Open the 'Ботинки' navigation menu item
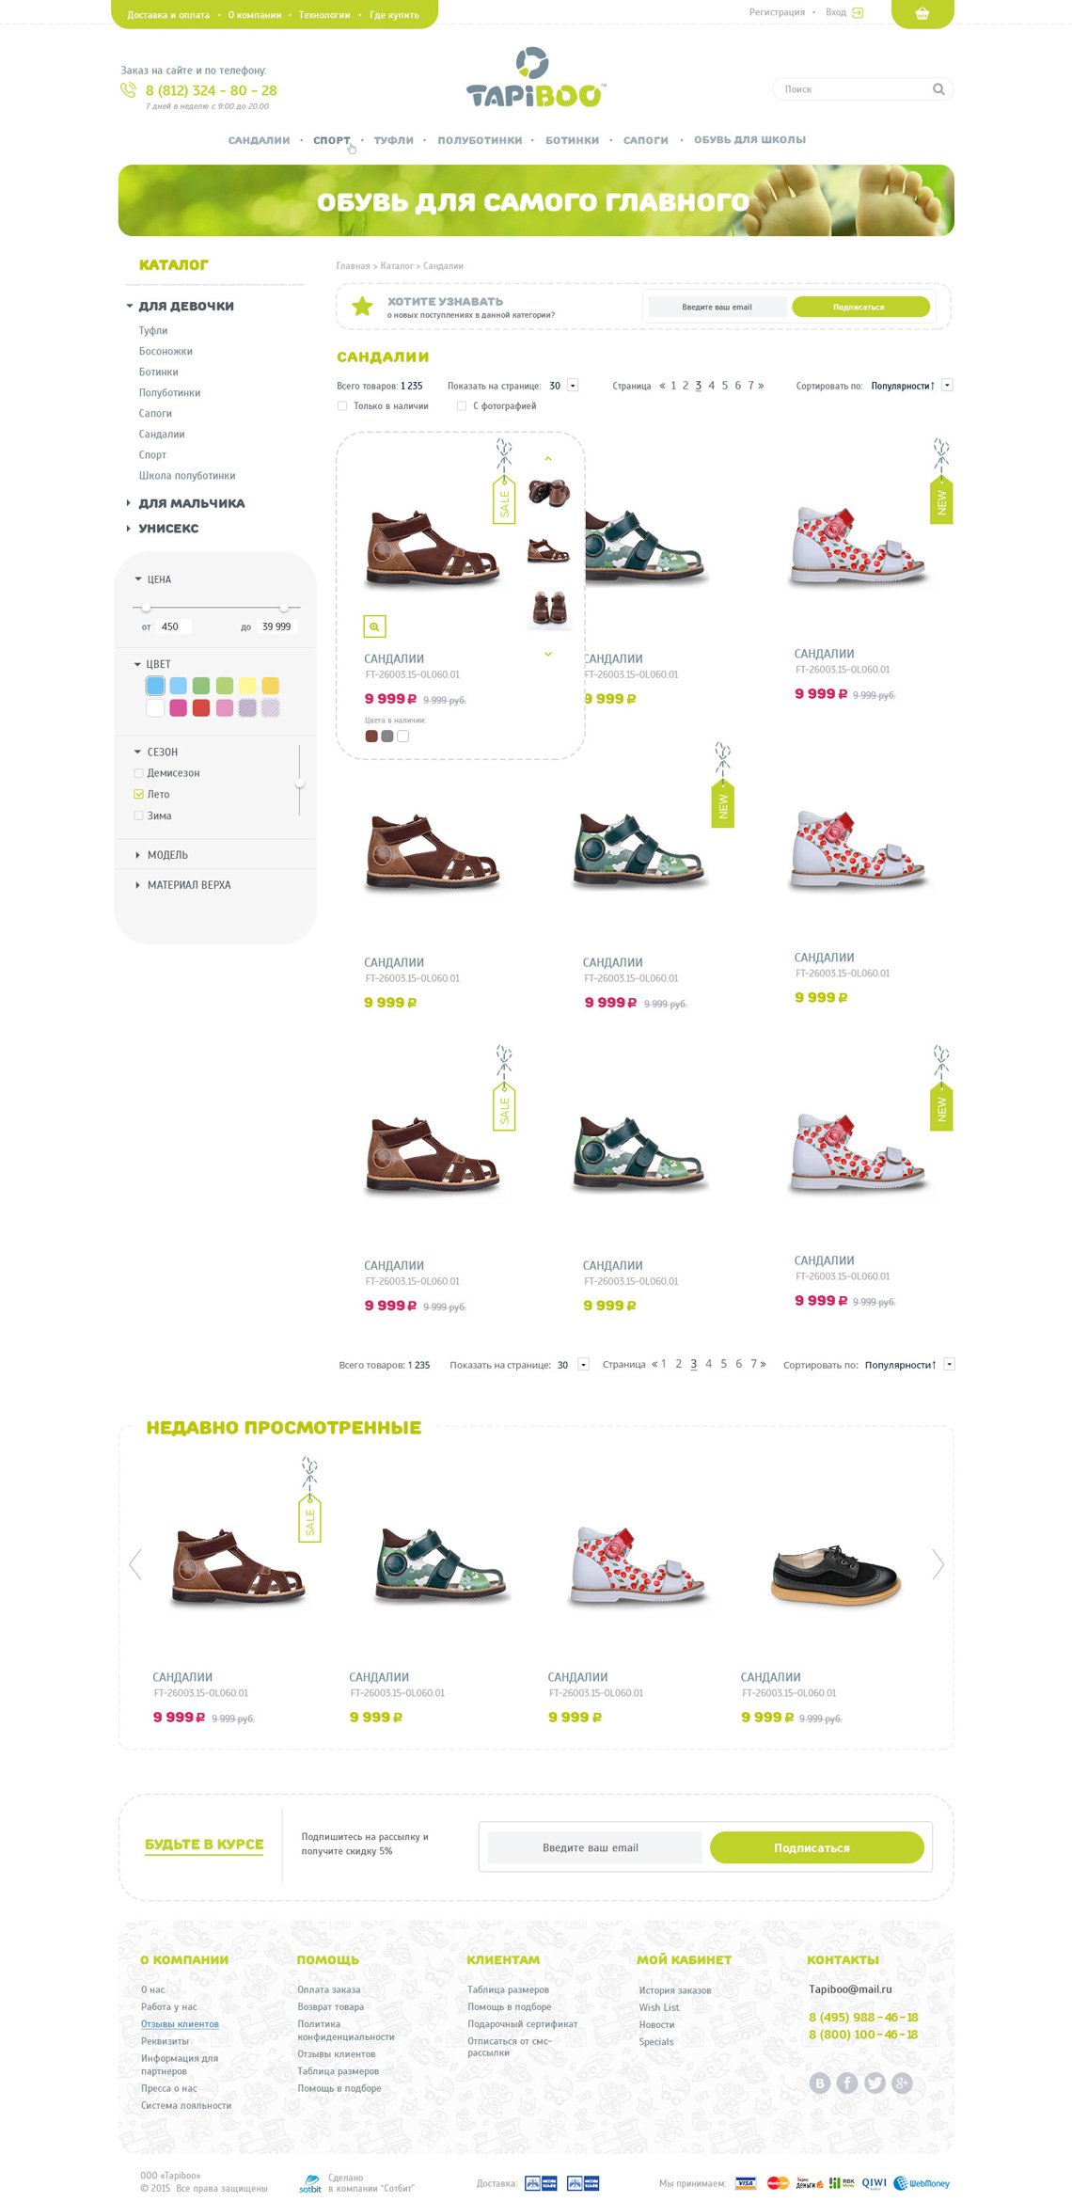The height and width of the screenshot is (2202, 1072). (x=572, y=140)
